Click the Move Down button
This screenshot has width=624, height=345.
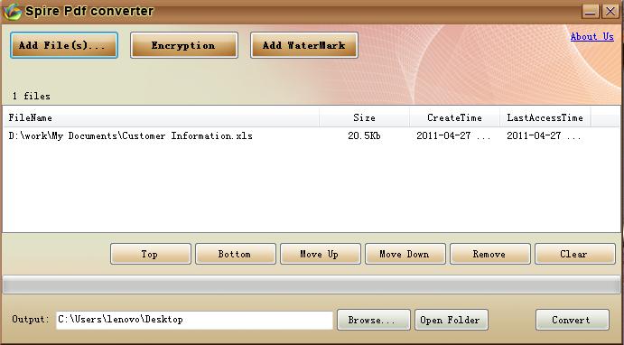pyautogui.click(x=405, y=254)
